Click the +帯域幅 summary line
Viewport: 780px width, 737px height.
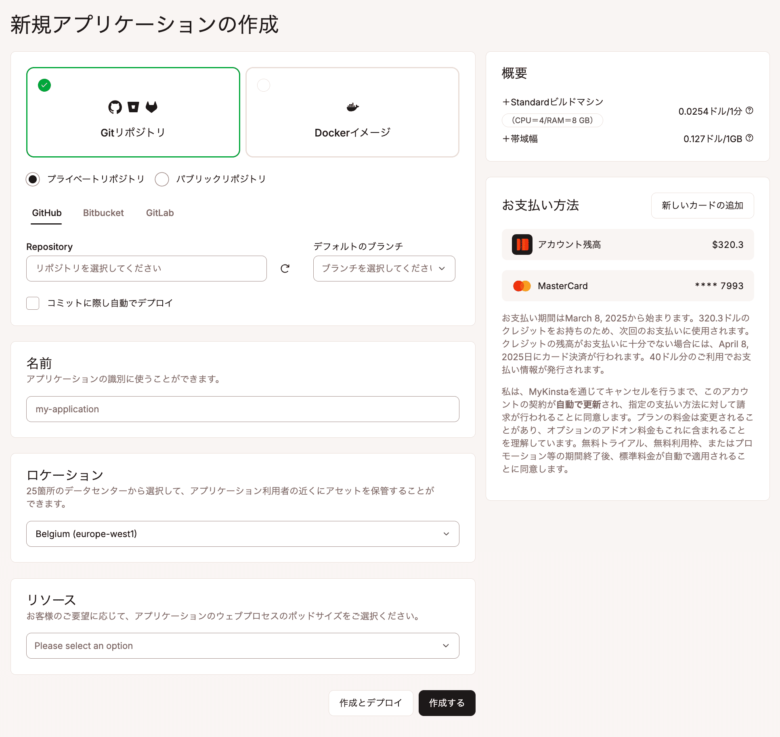pyautogui.click(x=520, y=139)
